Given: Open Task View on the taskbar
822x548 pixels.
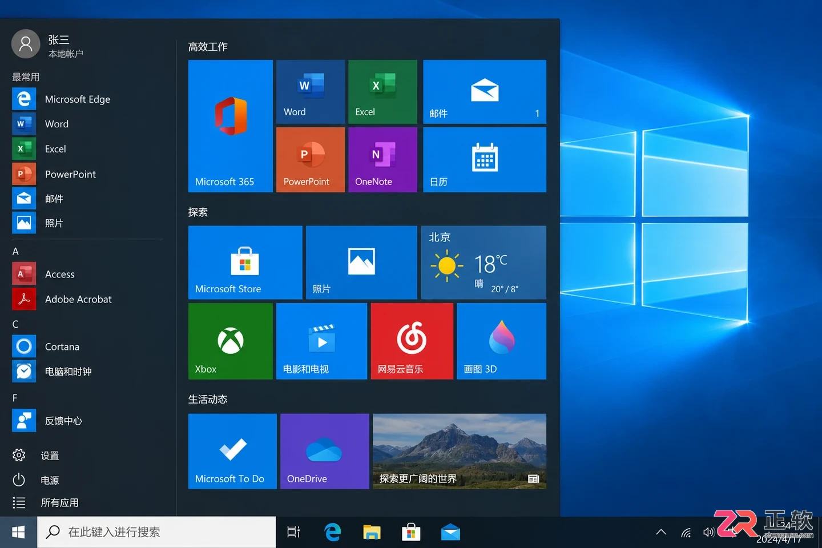Looking at the screenshot, I should click(293, 532).
